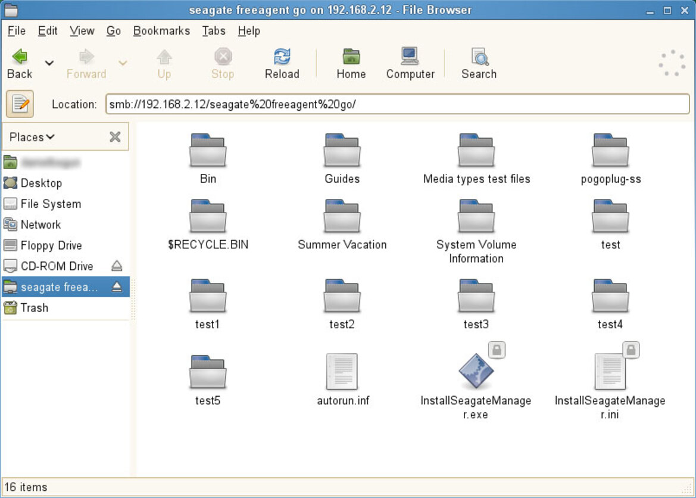Toggle the text-based location entry button
Viewport: 696px width, 498px height.
[x=20, y=104]
